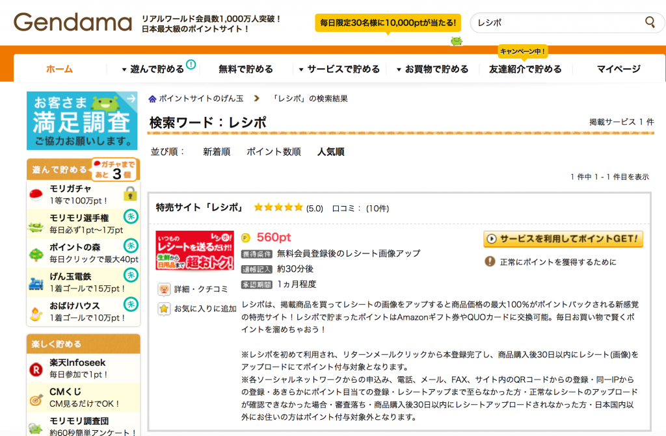Click the レシポ red banner thumbnail

coord(194,250)
